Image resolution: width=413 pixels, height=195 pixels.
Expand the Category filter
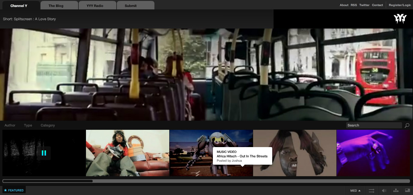click(x=48, y=125)
